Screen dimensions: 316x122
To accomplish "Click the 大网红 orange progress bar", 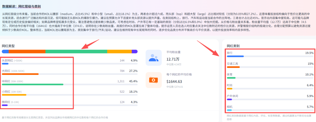I will coord(20,74).
